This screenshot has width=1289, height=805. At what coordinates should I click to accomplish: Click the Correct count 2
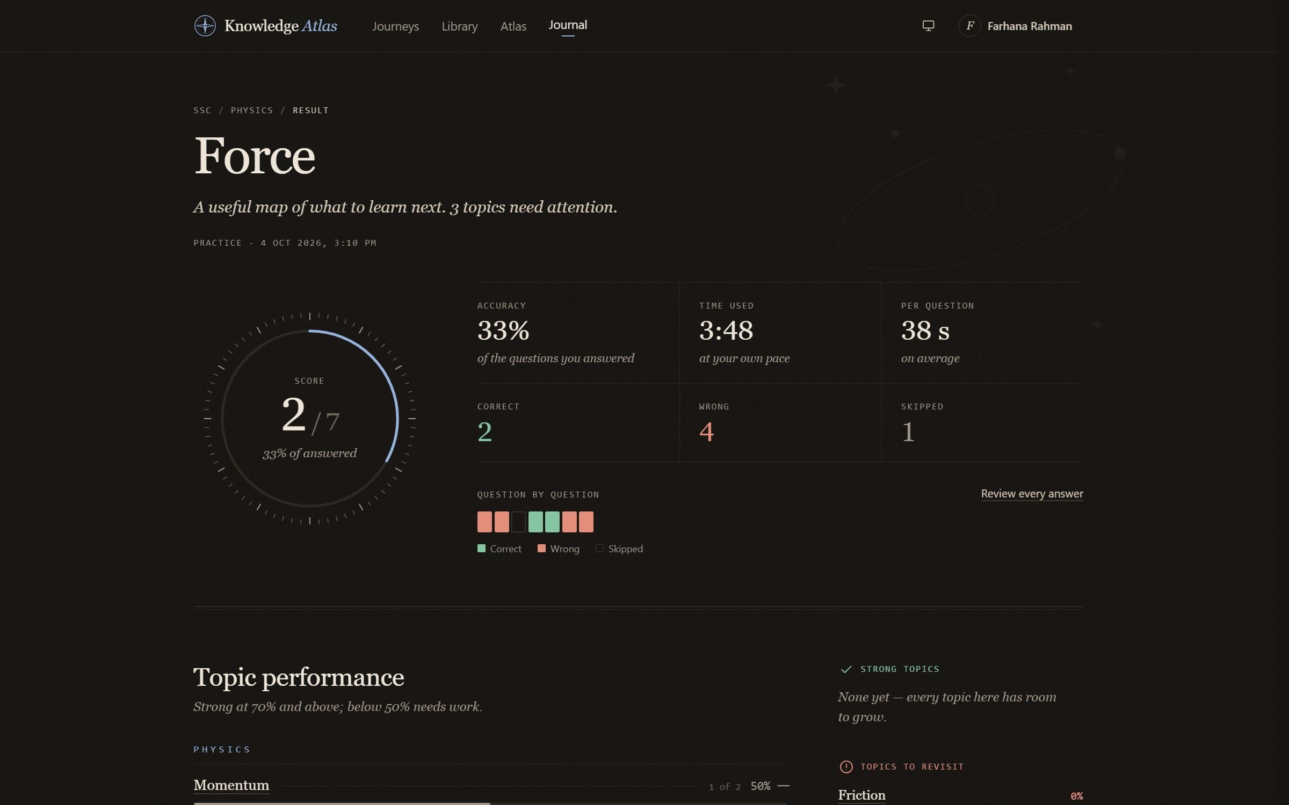click(x=484, y=431)
